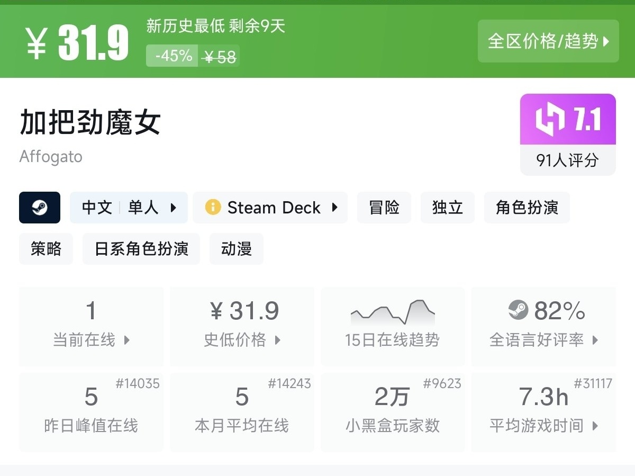Click rank label #9623
Viewport: 635px width, 476px height.
[x=442, y=383]
